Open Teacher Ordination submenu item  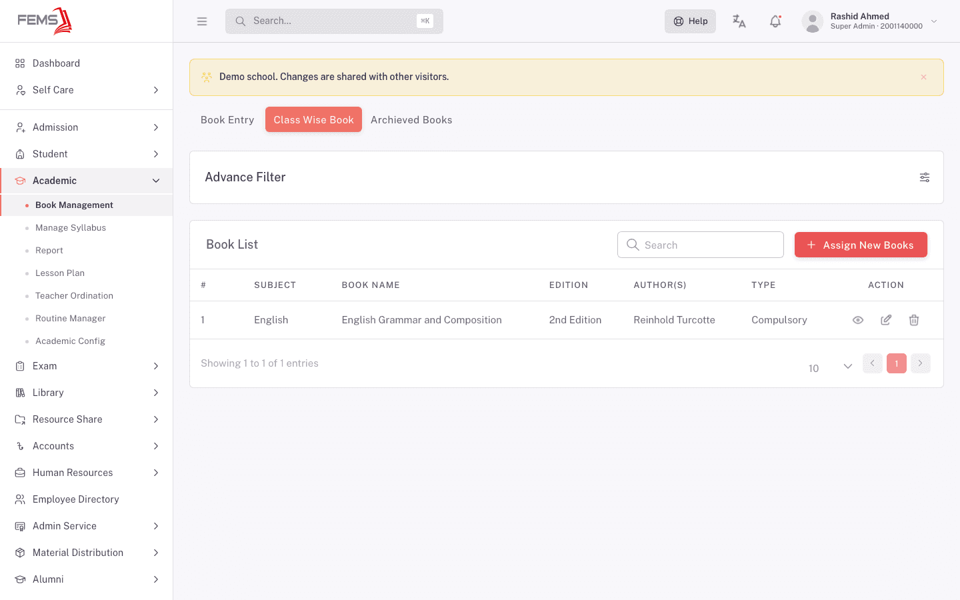tap(74, 296)
